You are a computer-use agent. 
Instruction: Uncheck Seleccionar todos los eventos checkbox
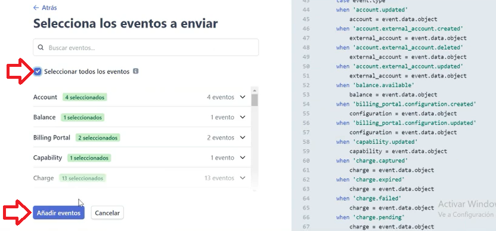coord(38,72)
